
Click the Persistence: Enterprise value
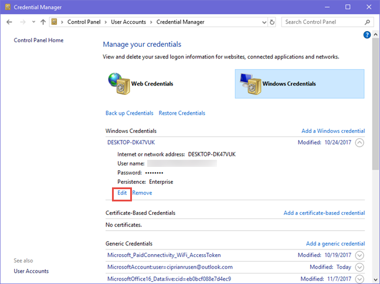(161, 182)
